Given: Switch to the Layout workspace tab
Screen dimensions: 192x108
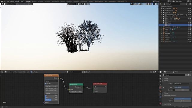Looking at the screenshot, I should point(28,1).
